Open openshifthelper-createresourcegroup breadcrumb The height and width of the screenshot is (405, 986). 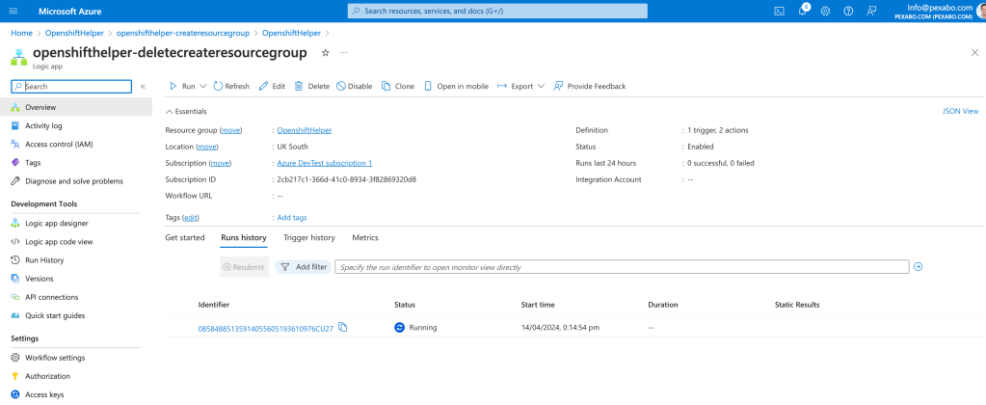coord(183,33)
